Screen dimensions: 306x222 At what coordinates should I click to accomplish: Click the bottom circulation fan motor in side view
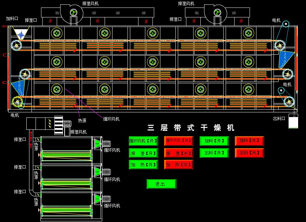coord(106,199)
